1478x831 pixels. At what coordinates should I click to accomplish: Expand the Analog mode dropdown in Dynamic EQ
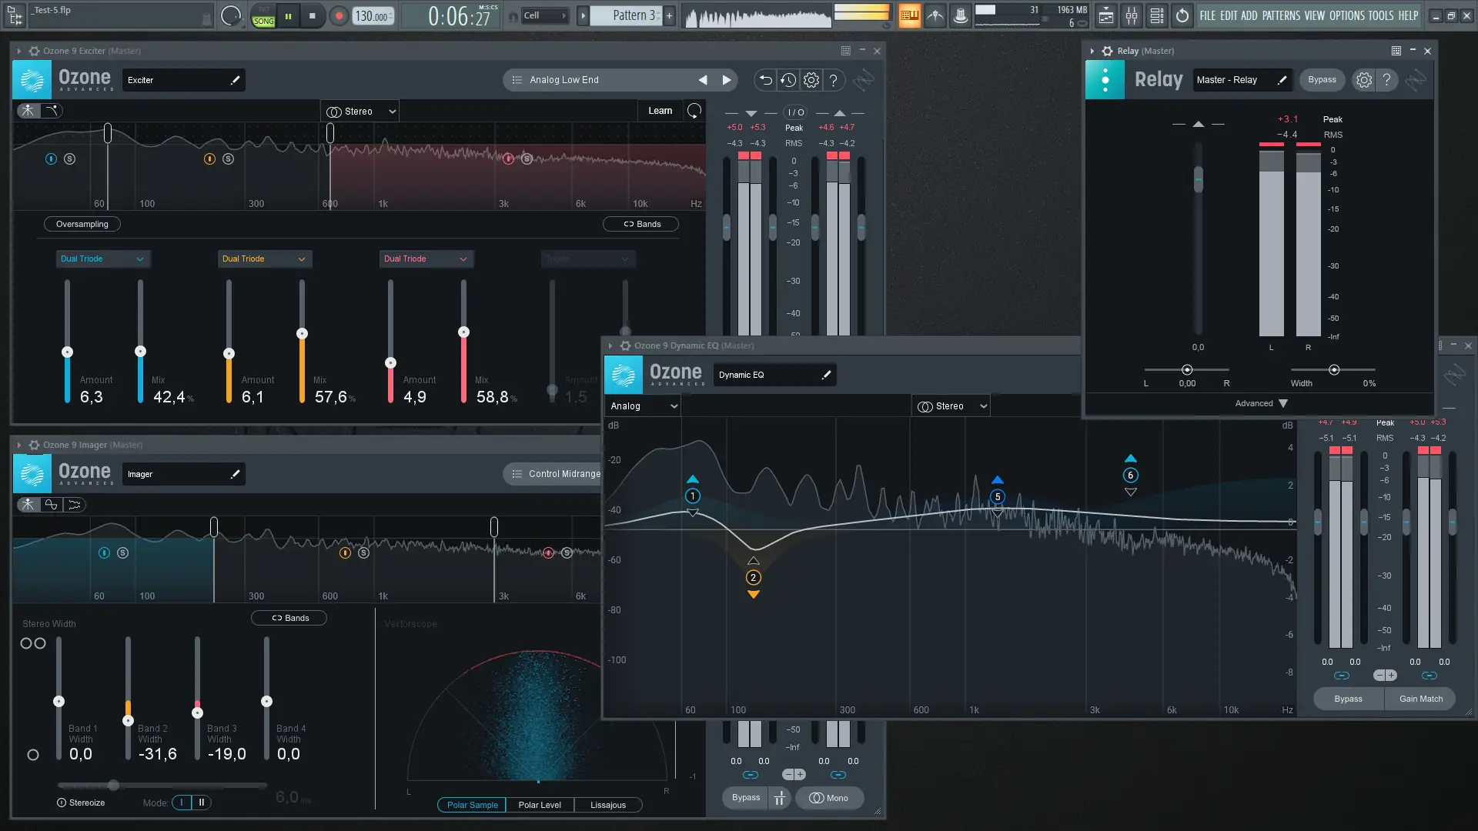click(x=644, y=406)
